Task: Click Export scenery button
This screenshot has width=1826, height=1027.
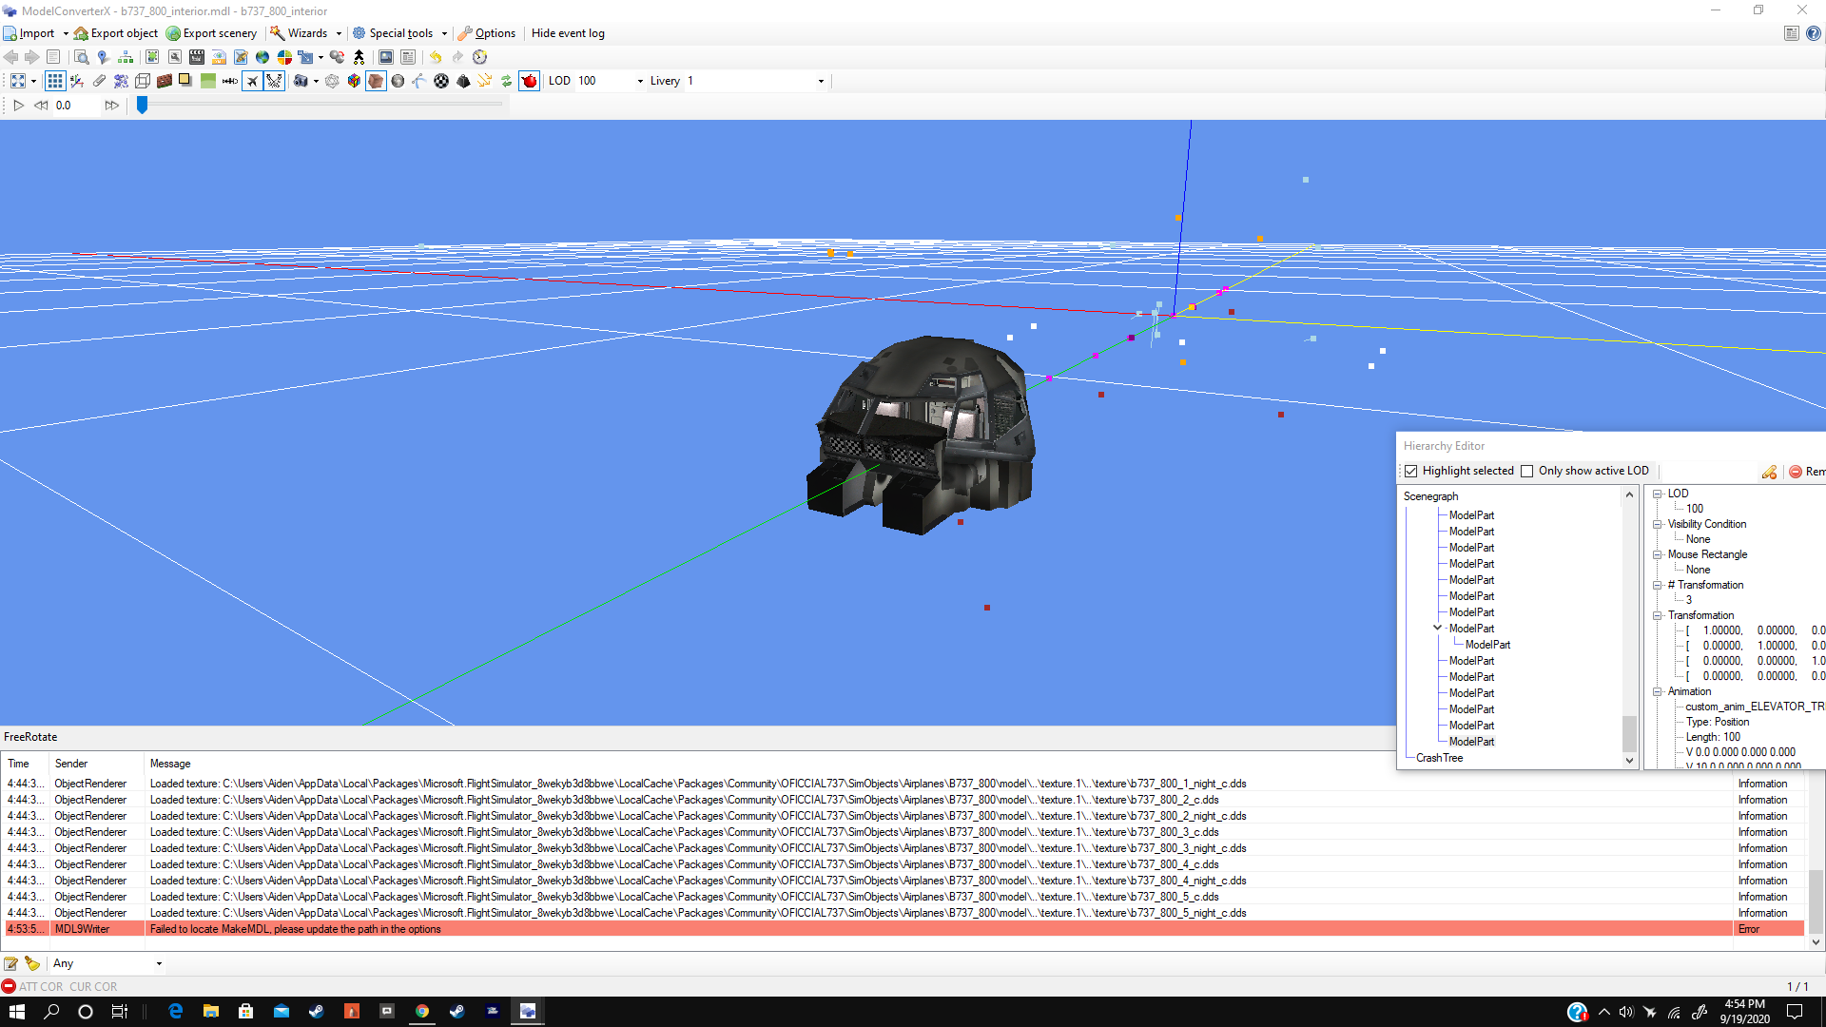Action: (x=211, y=33)
